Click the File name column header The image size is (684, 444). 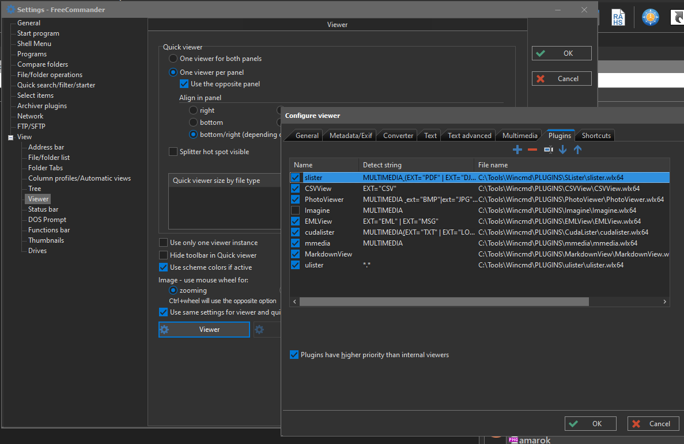[x=572, y=165]
